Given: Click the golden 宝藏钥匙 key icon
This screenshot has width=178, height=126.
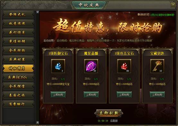Looking at the screenshot, I should point(157,66).
